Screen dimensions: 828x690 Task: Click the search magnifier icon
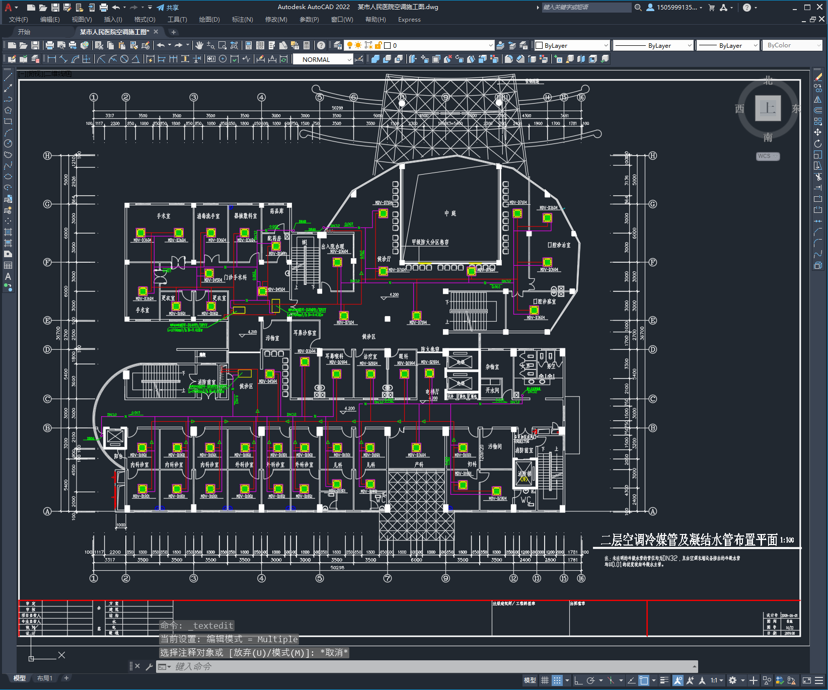pyautogui.click(x=638, y=8)
